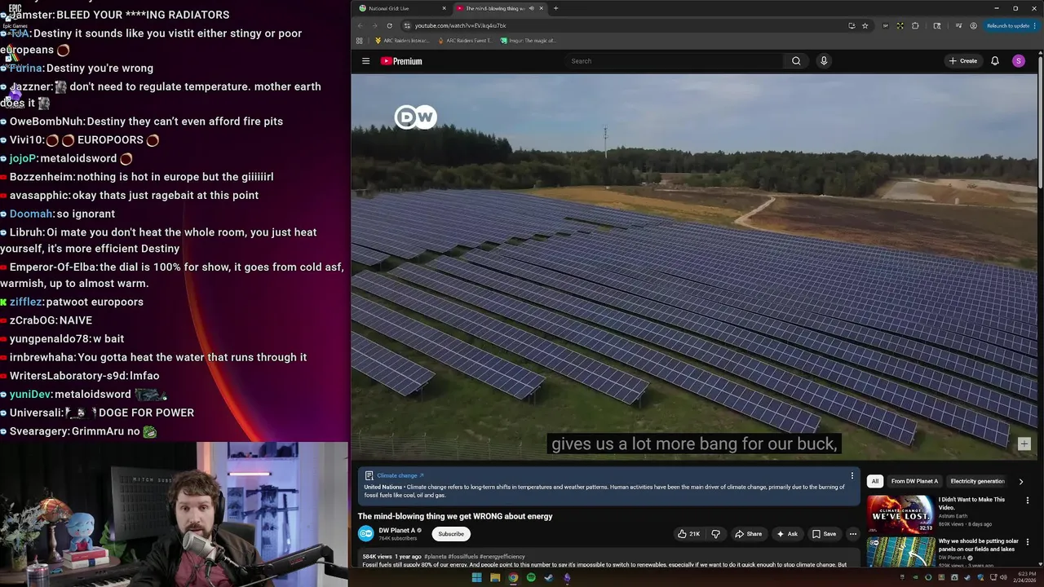1044x587 pixels.
Task: Open the Climate change info link
Action: point(400,475)
